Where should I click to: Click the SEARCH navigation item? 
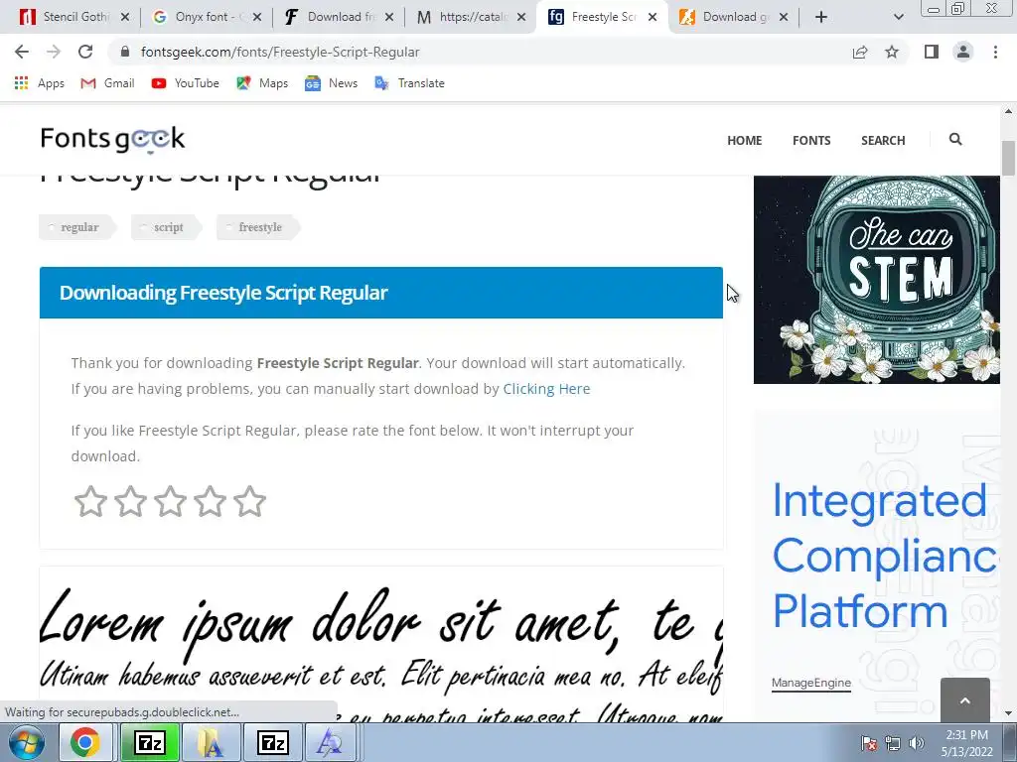click(883, 140)
